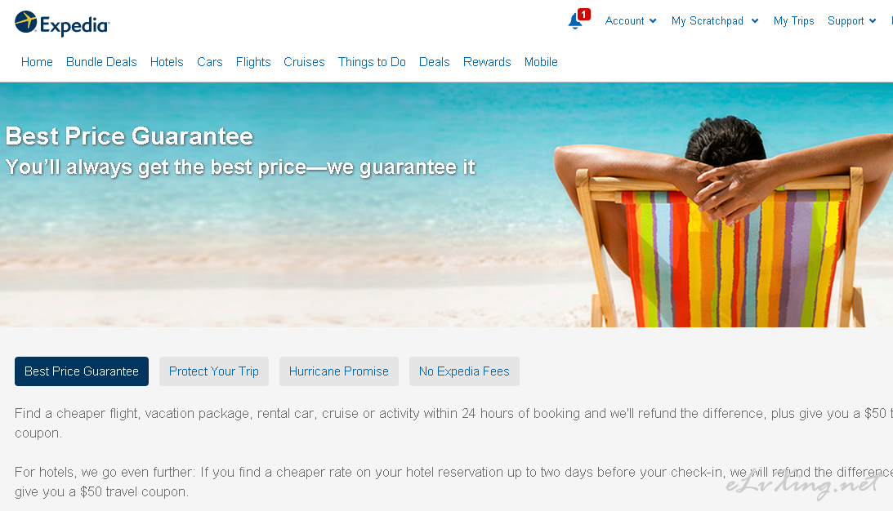Expand the Account dropdown
The height and width of the screenshot is (511, 893).
pyautogui.click(x=631, y=21)
